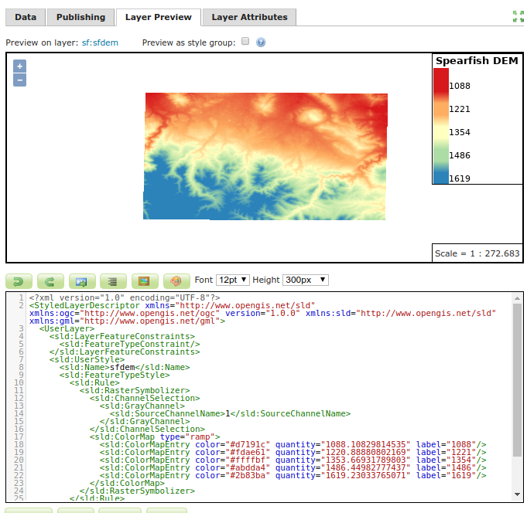
Task: Enable the Preview as style group checkbox
Action: pos(245,42)
